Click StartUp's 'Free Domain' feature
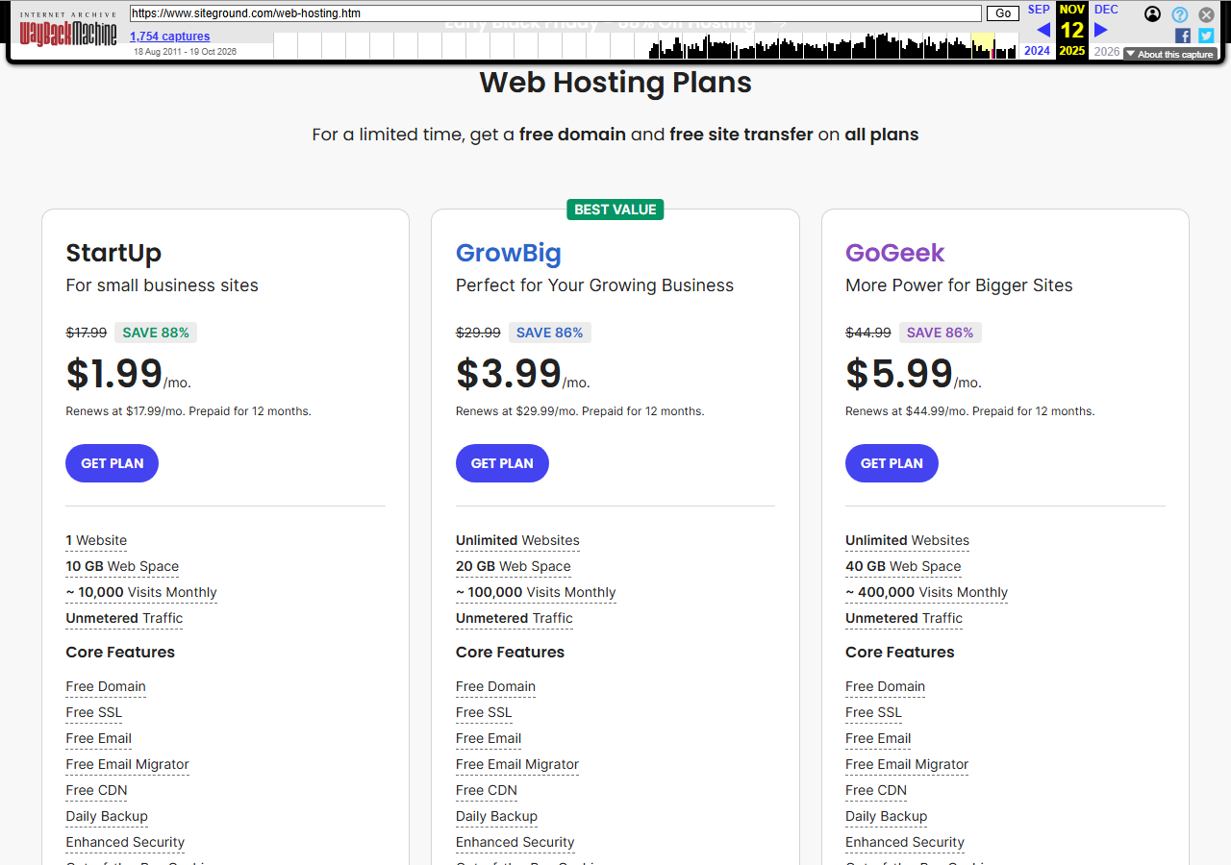This screenshot has height=865, width=1231. point(106,687)
